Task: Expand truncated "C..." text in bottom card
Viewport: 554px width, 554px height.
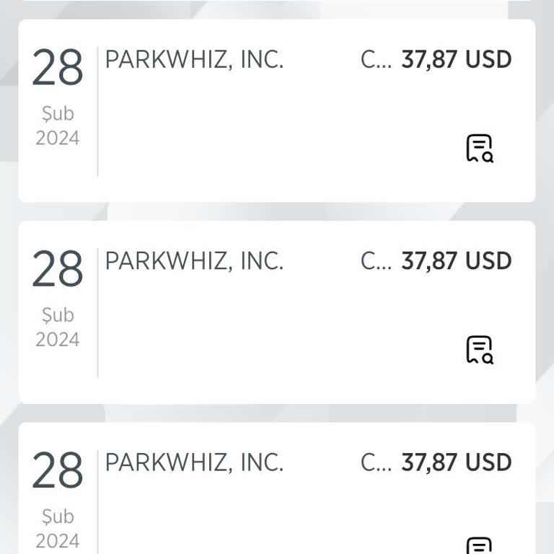Action: tap(375, 462)
